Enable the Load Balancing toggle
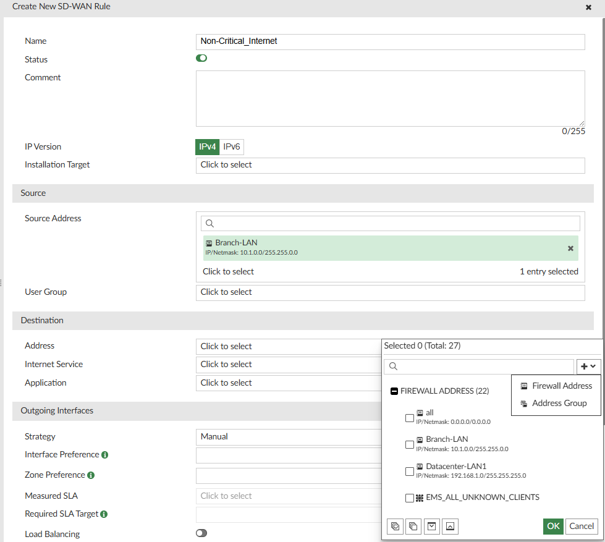The height and width of the screenshot is (542, 605). point(201,533)
